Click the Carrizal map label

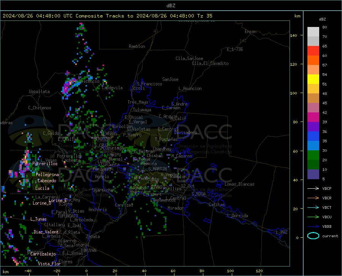coord(124,205)
